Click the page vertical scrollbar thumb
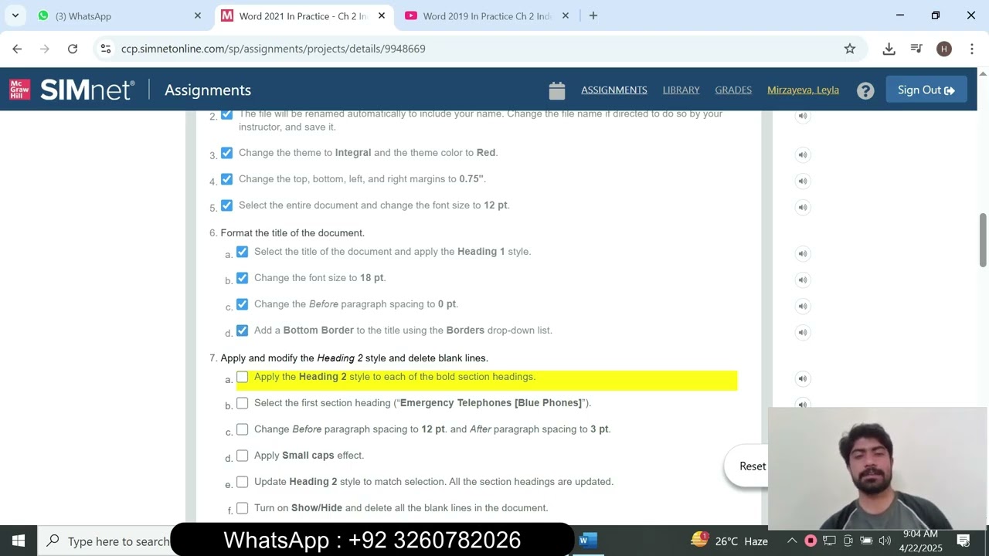Image resolution: width=989 pixels, height=556 pixels. [983, 239]
